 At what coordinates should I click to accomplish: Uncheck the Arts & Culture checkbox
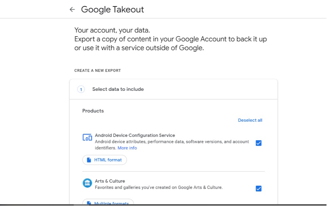(259, 189)
